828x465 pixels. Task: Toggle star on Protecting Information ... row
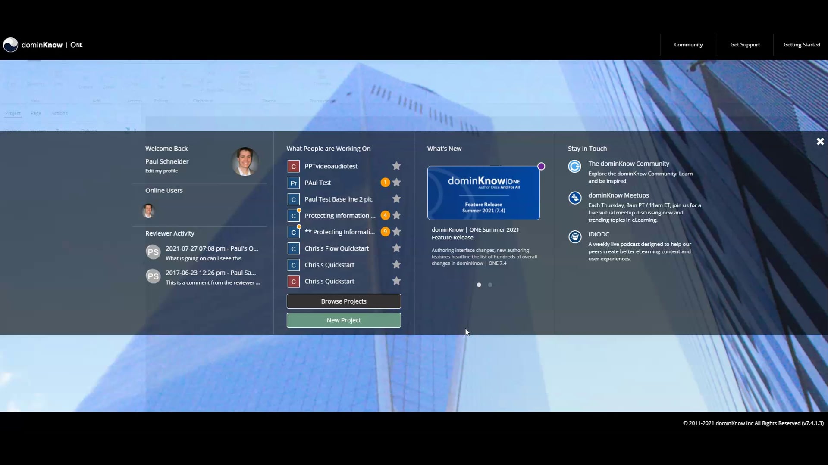[x=396, y=215]
